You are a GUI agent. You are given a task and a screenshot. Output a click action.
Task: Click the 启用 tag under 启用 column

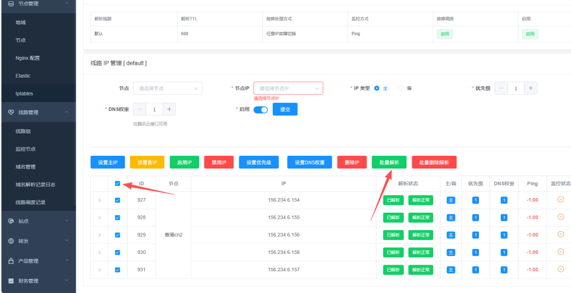point(530,34)
